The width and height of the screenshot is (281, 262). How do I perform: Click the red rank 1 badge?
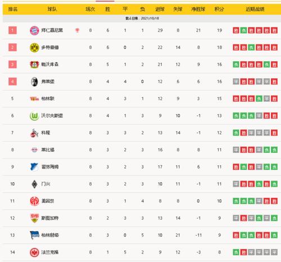tap(12, 30)
